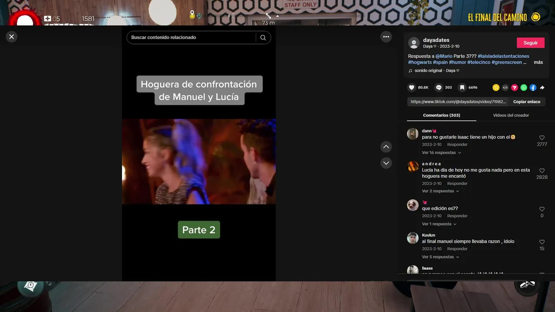555x312 pixels.
Task: Open dann's commenter avatar
Action: click(413, 133)
